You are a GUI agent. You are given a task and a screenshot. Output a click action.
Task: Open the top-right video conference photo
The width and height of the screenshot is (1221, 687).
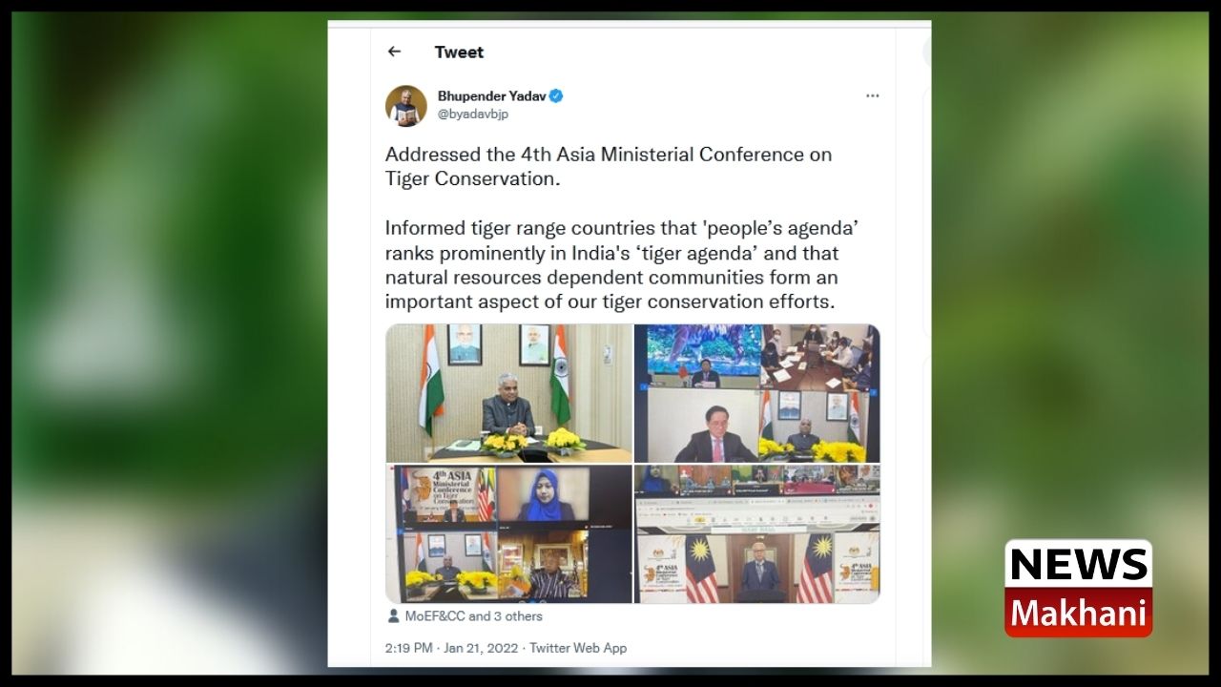tap(757, 393)
